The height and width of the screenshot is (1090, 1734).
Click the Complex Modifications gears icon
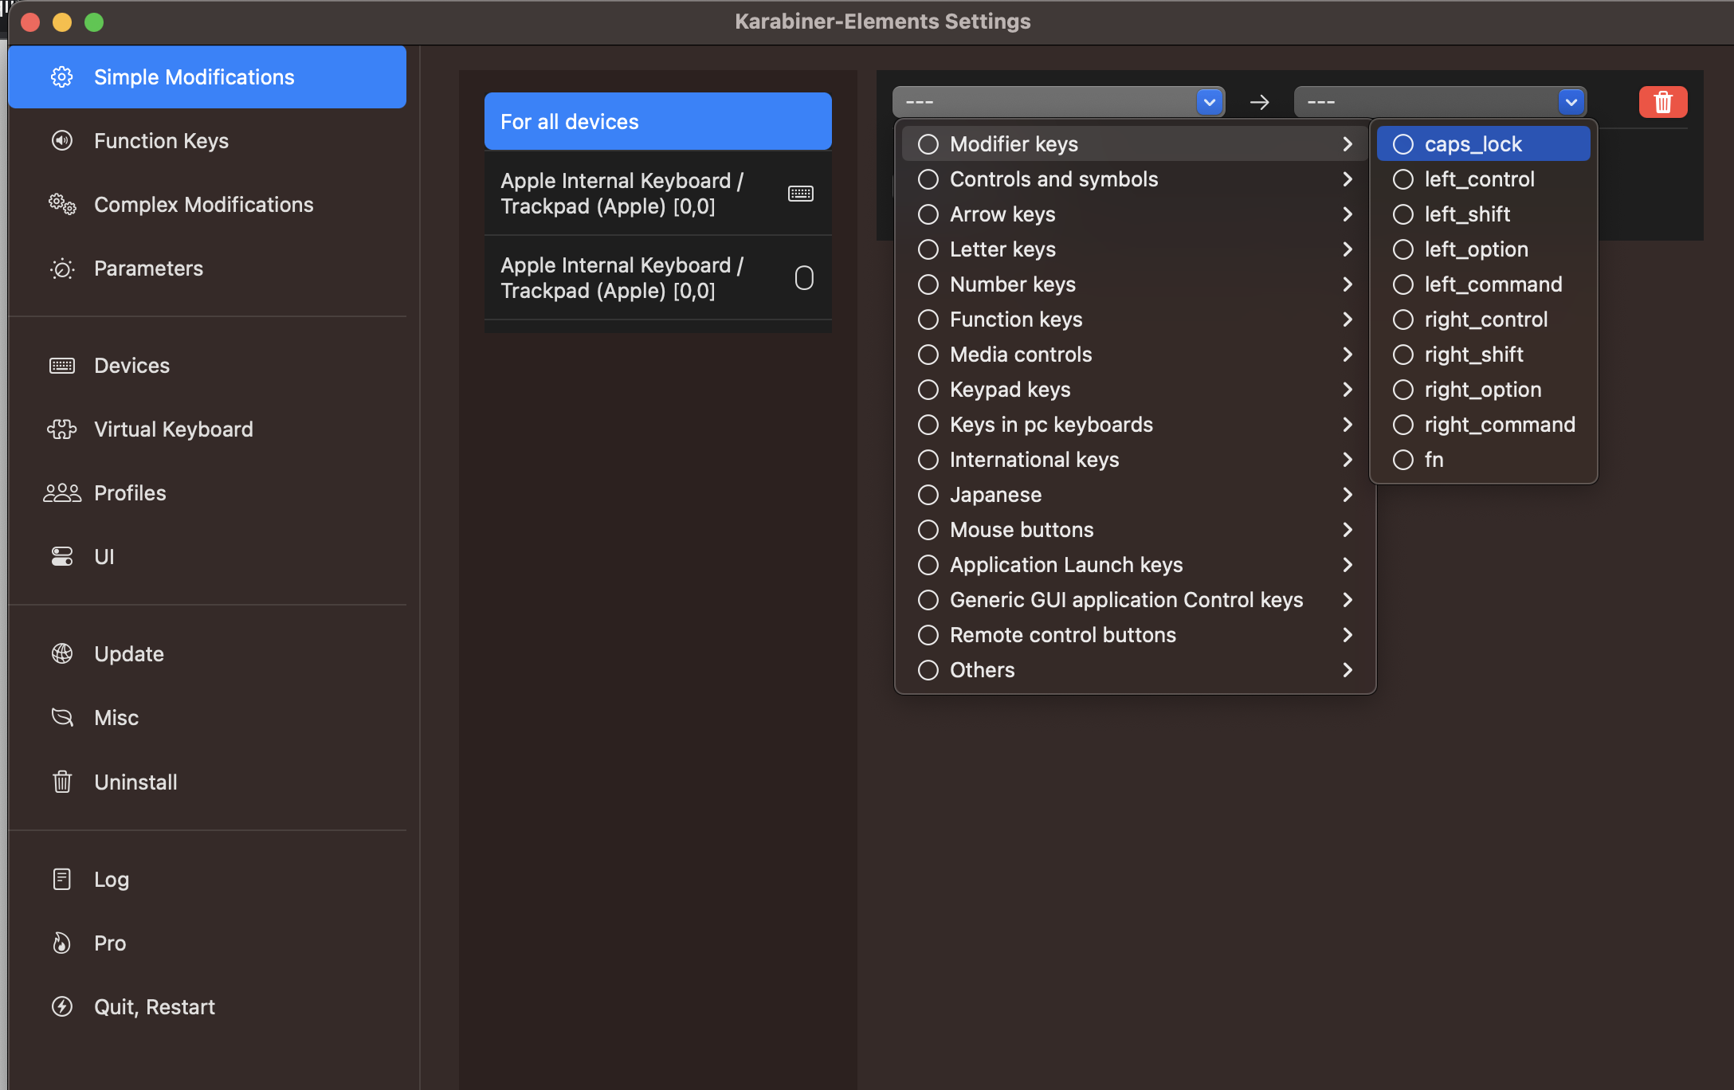(x=62, y=204)
